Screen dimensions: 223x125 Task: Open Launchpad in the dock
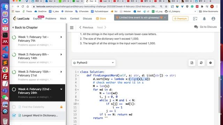5,14
